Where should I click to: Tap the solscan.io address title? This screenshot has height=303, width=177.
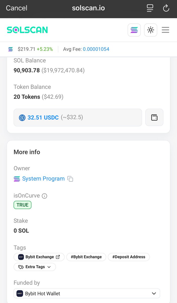88,8
